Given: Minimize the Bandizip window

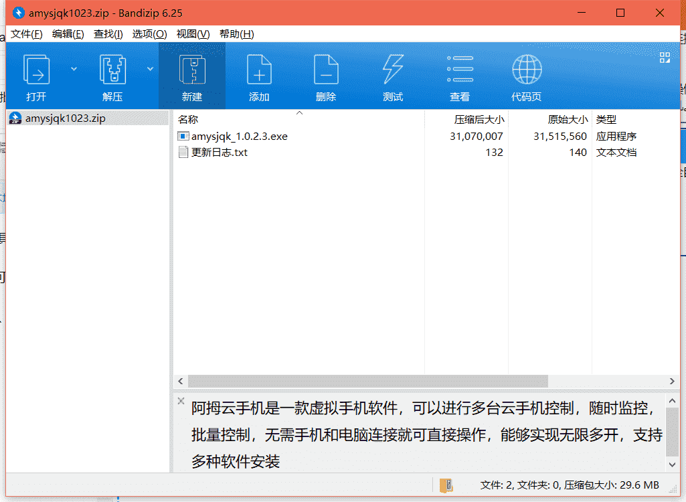Looking at the screenshot, I should click(582, 13).
